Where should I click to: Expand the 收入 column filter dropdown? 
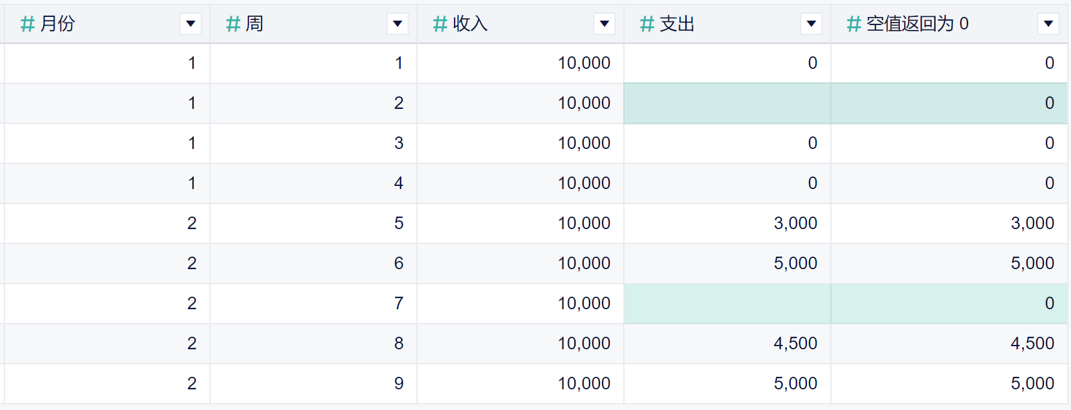604,24
